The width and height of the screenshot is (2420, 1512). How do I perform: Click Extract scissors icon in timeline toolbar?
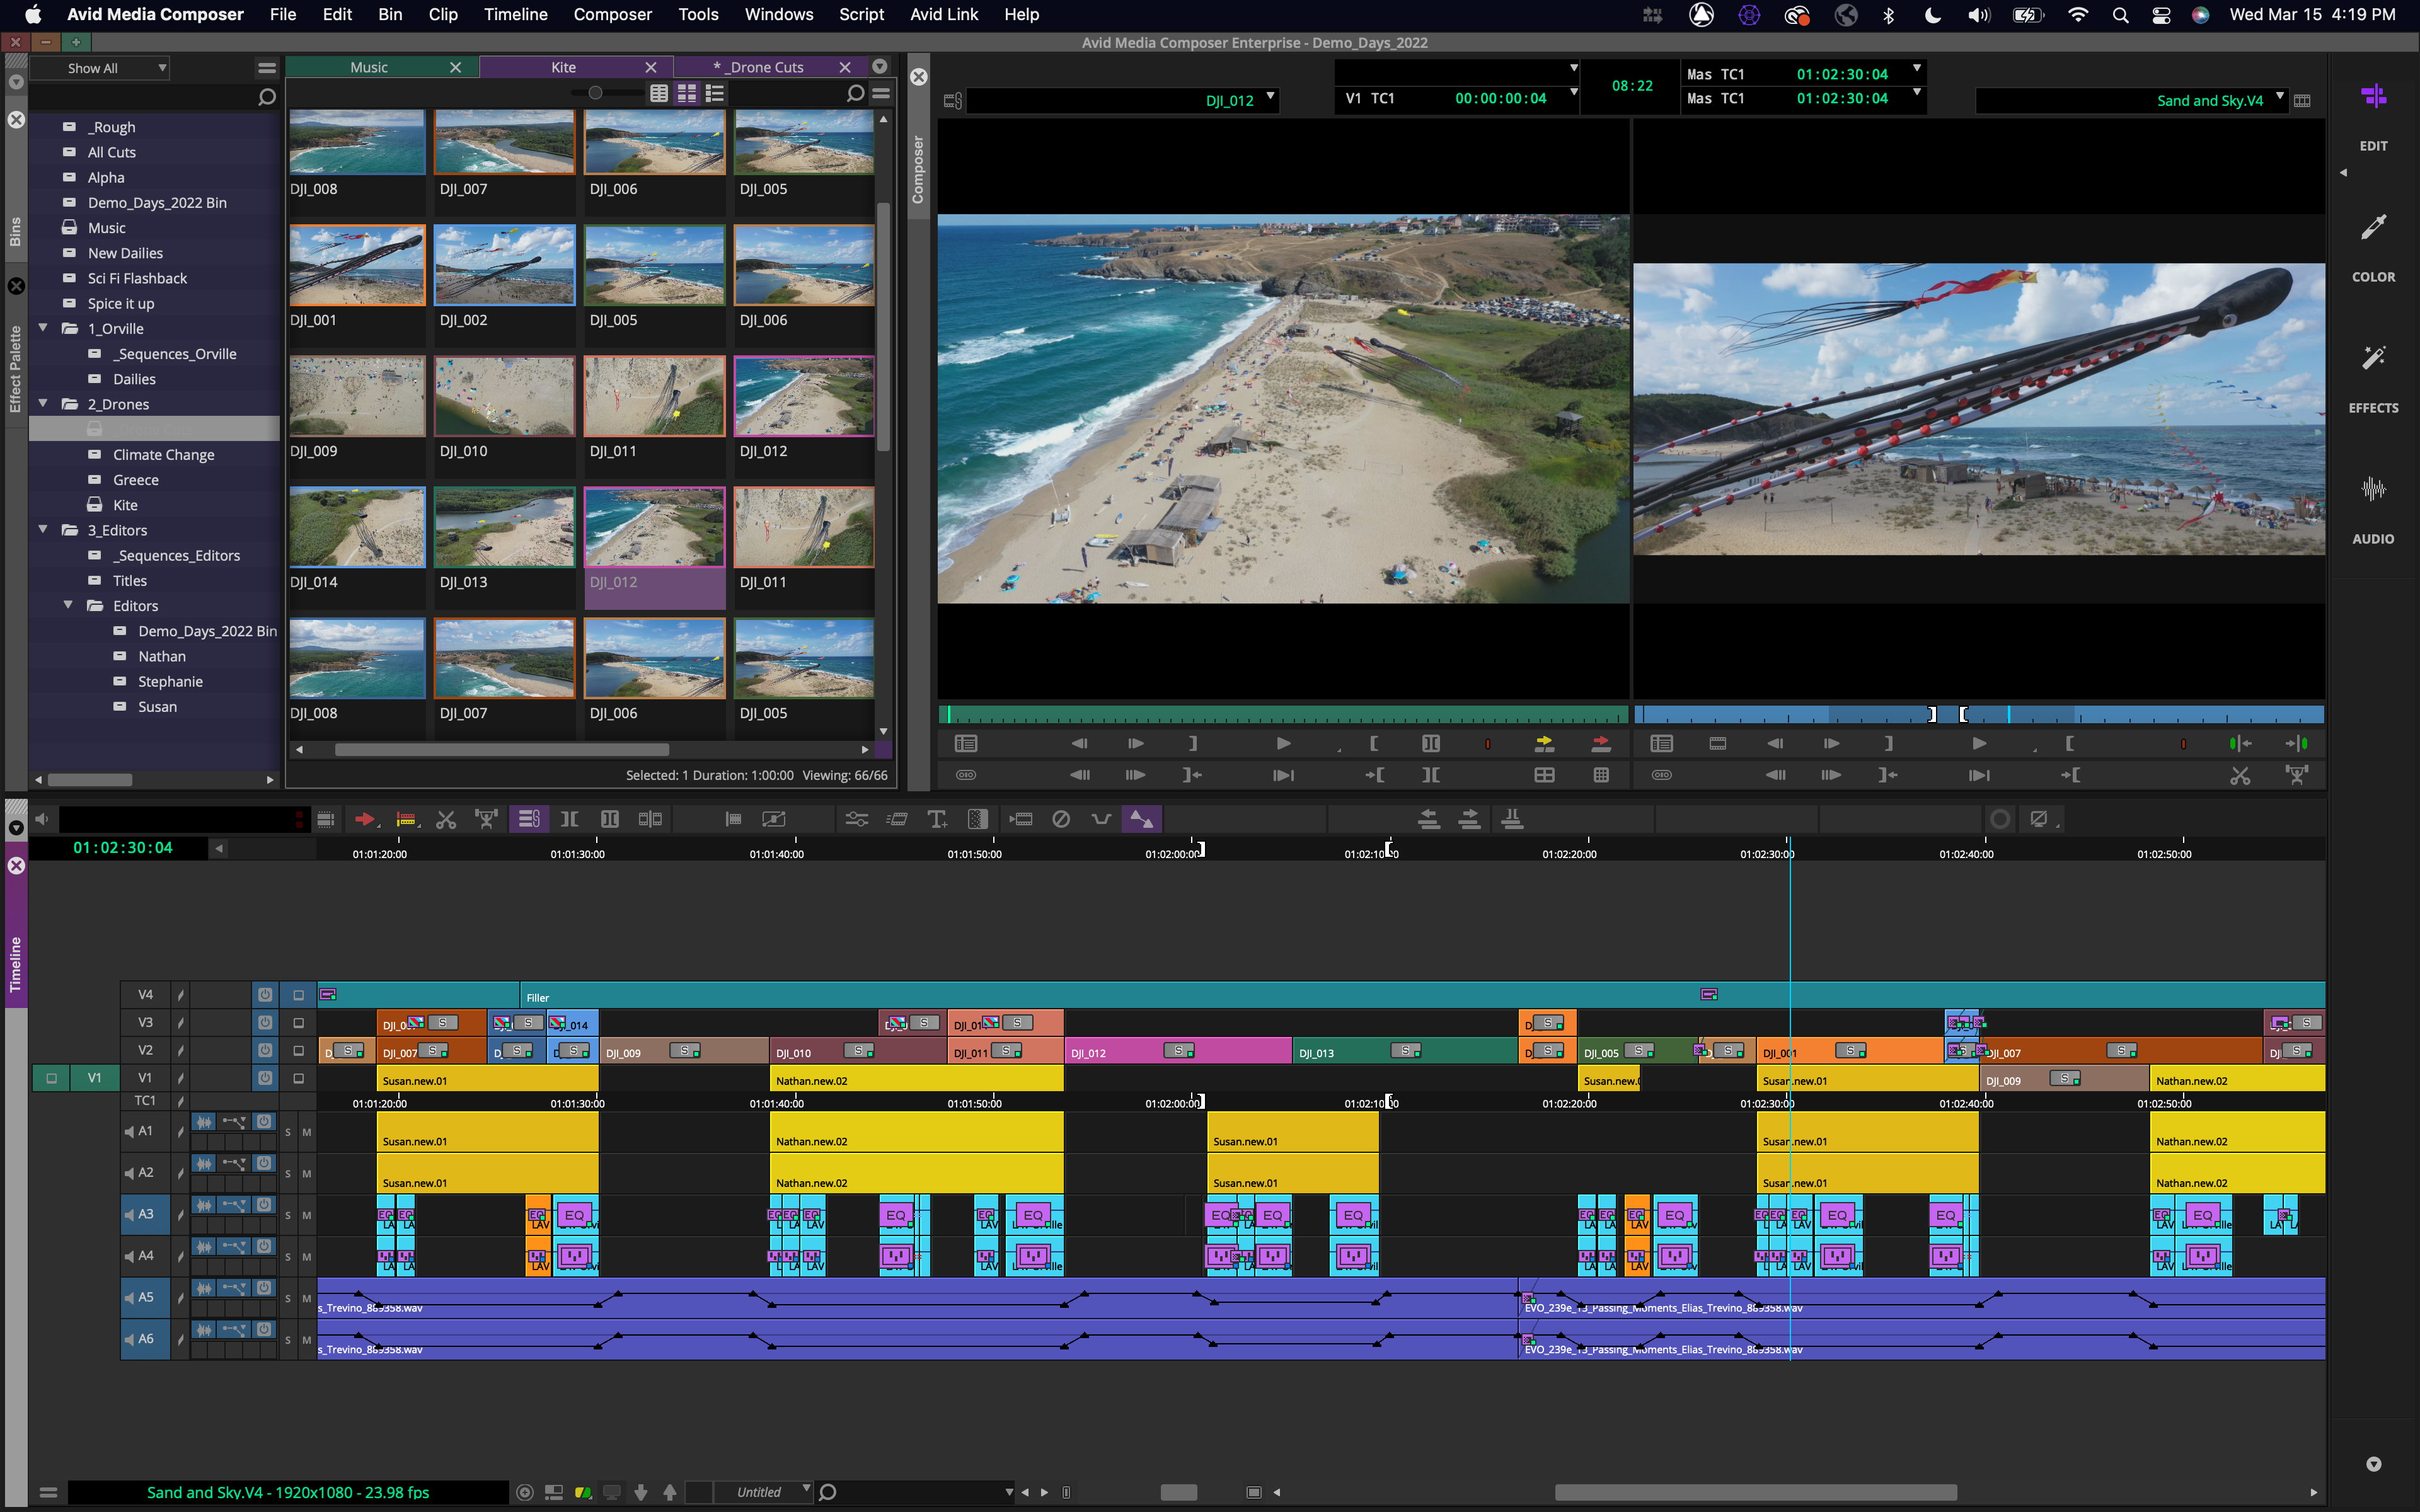446,820
